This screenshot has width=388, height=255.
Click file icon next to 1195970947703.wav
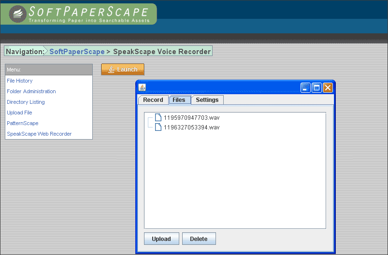(x=158, y=117)
